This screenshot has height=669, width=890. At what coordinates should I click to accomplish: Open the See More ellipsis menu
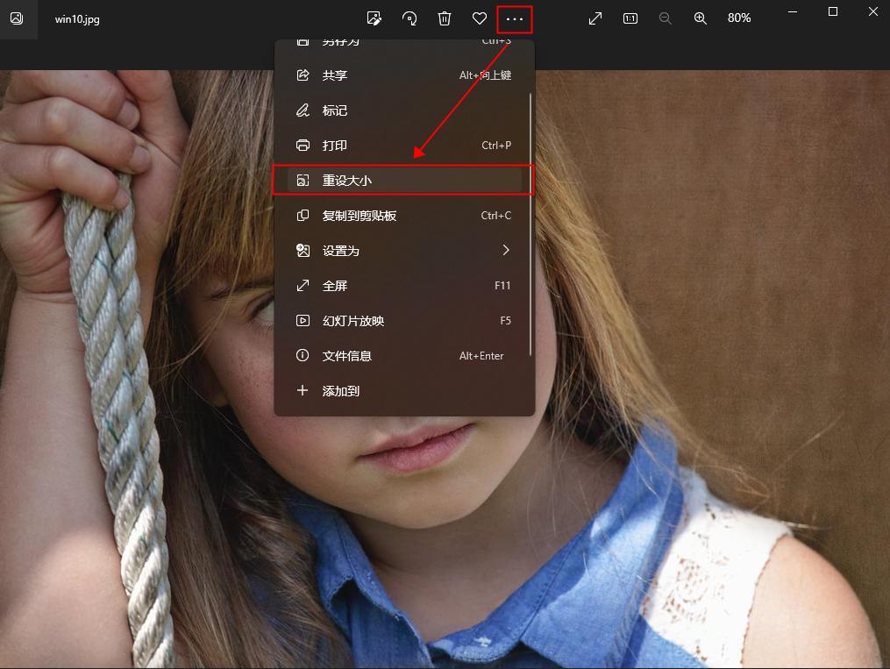(x=513, y=18)
